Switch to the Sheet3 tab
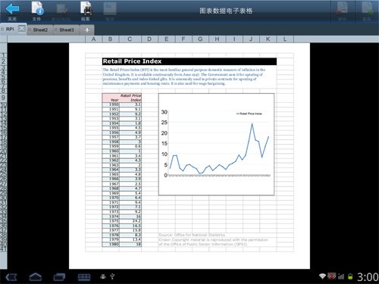The image size is (379, 284). click(x=67, y=30)
